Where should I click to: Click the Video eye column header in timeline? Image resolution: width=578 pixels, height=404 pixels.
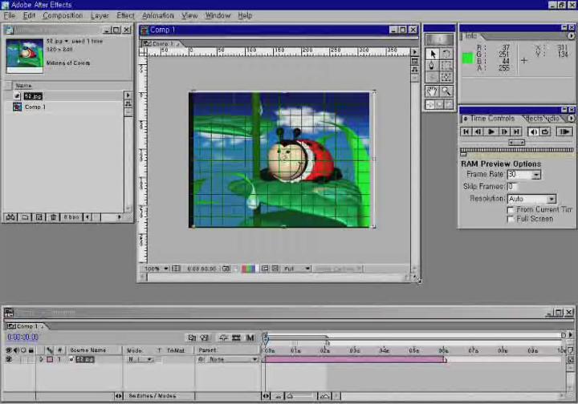(x=9, y=350)
